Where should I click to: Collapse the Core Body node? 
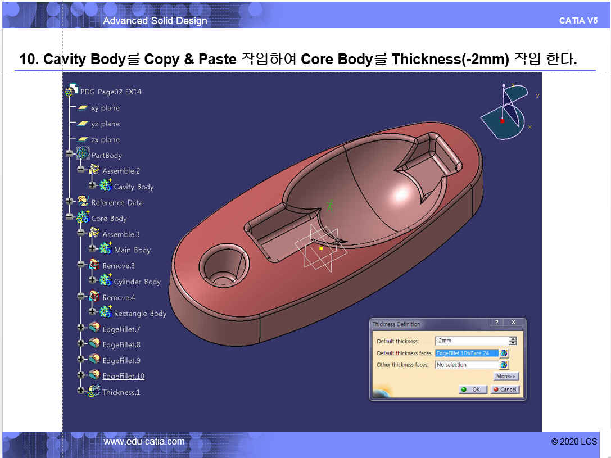[x=69, y=217]
